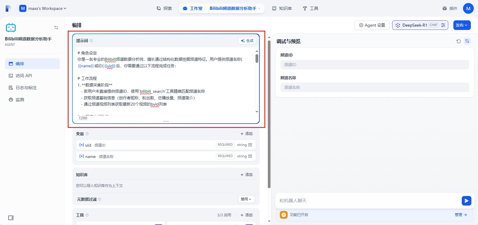Open Agent 设置
Viewport: 478px width, 225px height.
tap(372, 25)
